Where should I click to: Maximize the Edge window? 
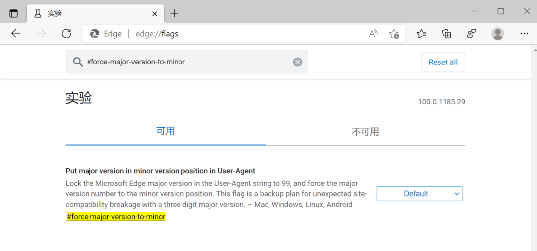[500, 11]
